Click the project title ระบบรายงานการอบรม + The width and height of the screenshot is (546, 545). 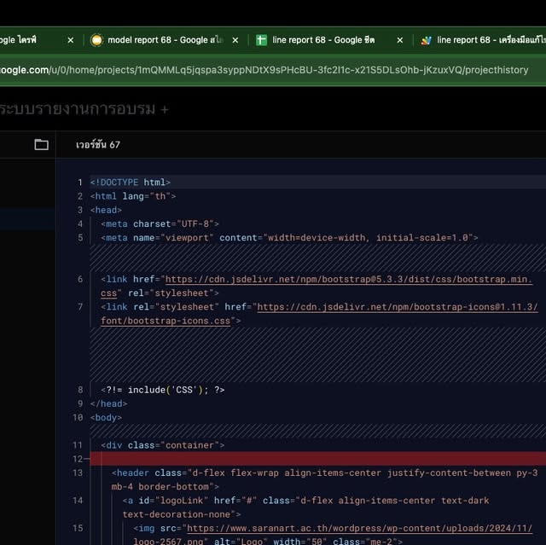84,109
